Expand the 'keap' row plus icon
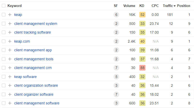The width and height of the screenshot is (194, 108). (x=10, y=15)
